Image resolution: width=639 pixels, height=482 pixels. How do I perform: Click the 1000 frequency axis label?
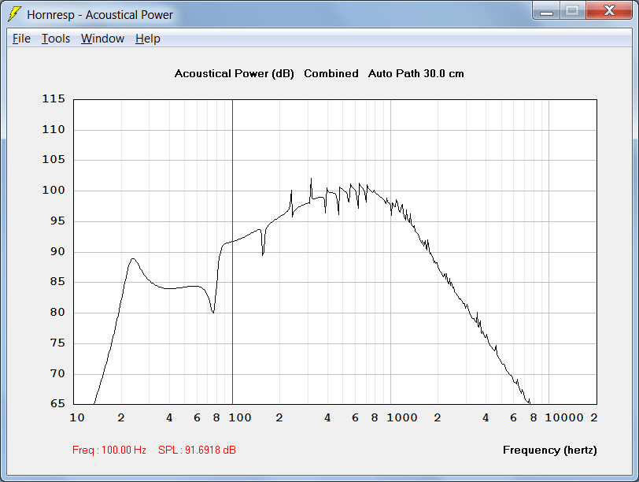(402, 417)
